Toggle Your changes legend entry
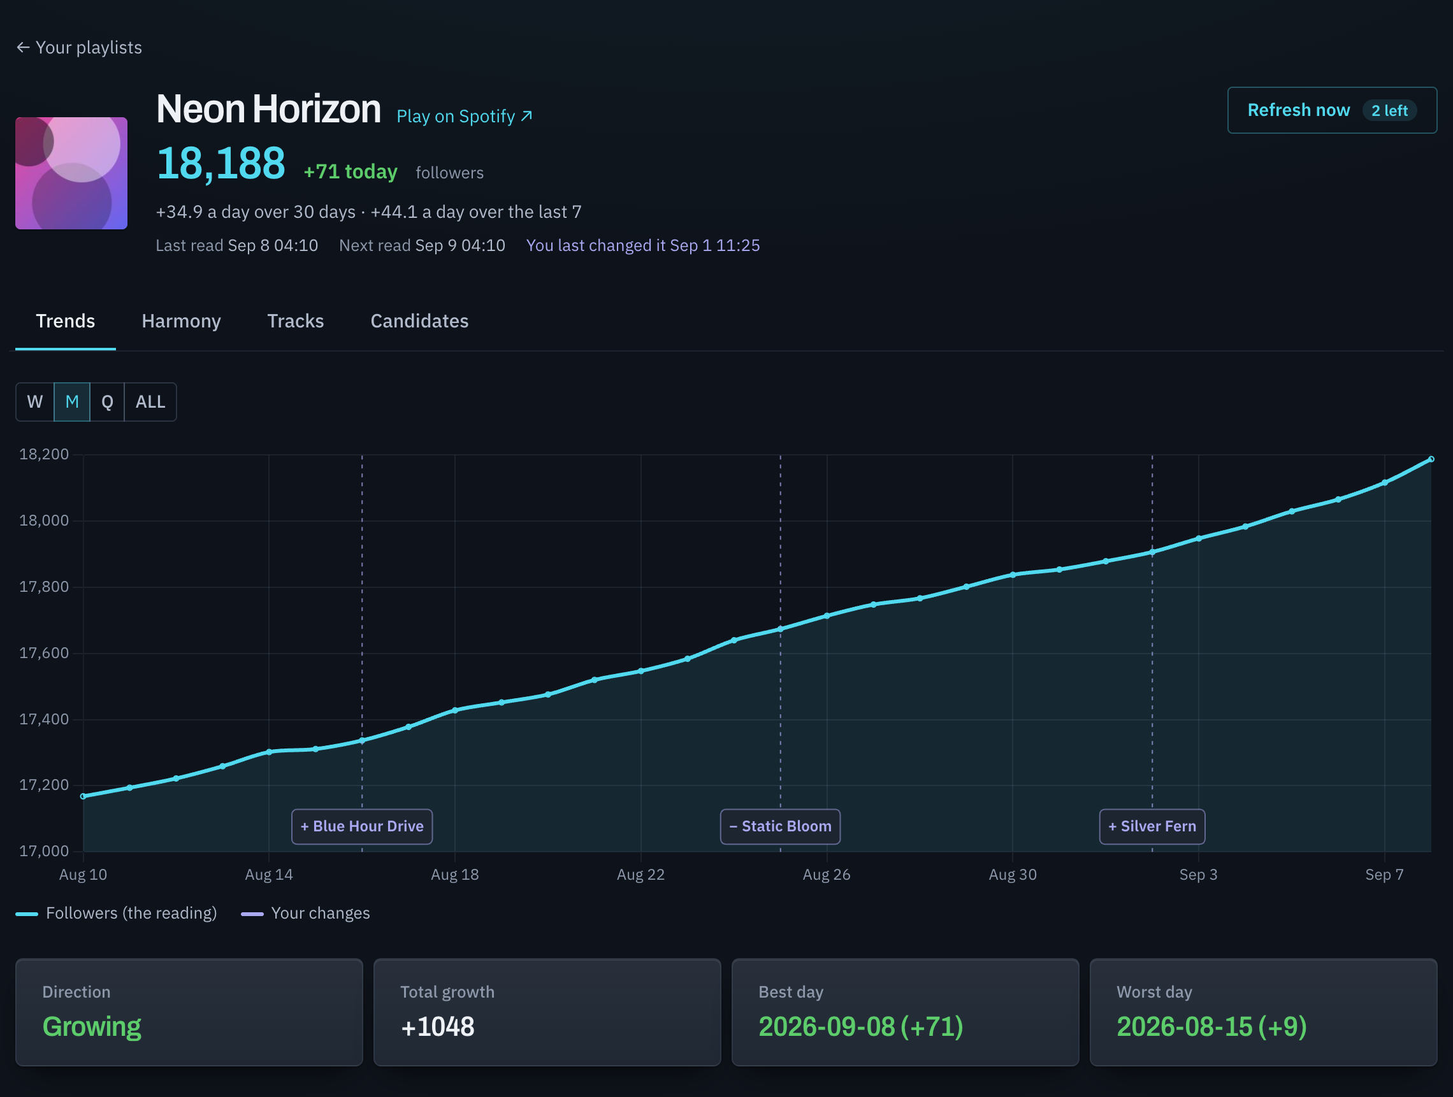The image size is (1453, 1097). pos(305,913)
